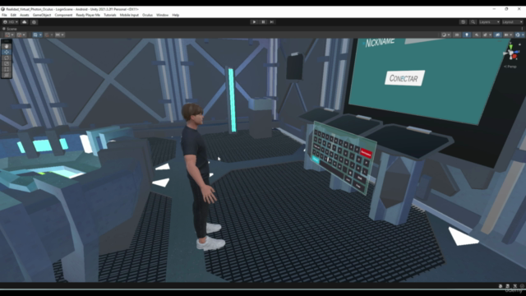Open the Unity account dropdown
This screenshot has height=296, width=526.
coord(11,22)
